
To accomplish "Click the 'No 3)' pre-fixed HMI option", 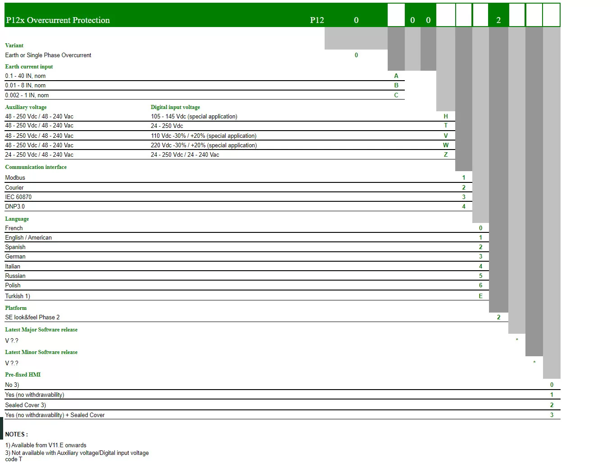I will pos(12,385).
